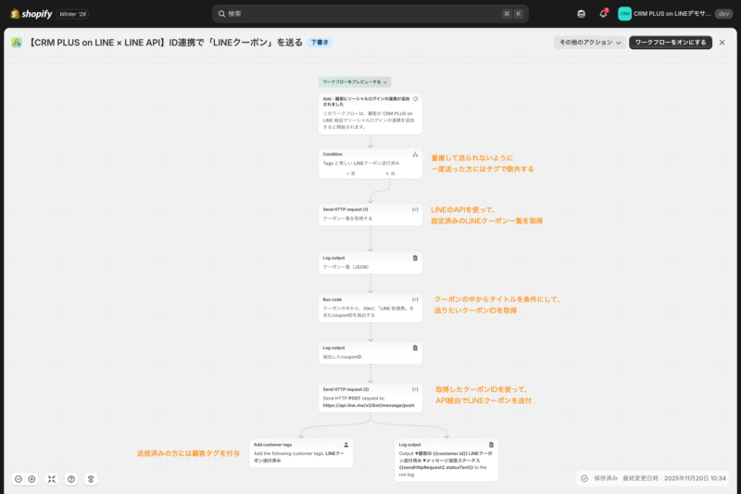
Task: Click the api.line.me push URL text
Action: [369, 406]
